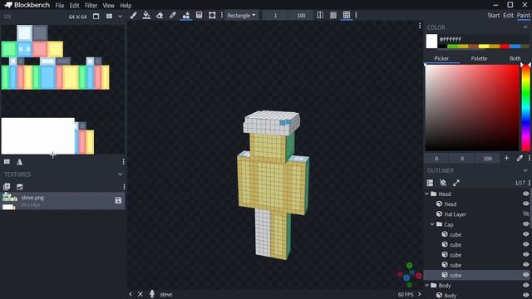This screenshot has height=299, width=532.
Task: Select the Color Picker tool in toolbar
Action: coord(173,15)
